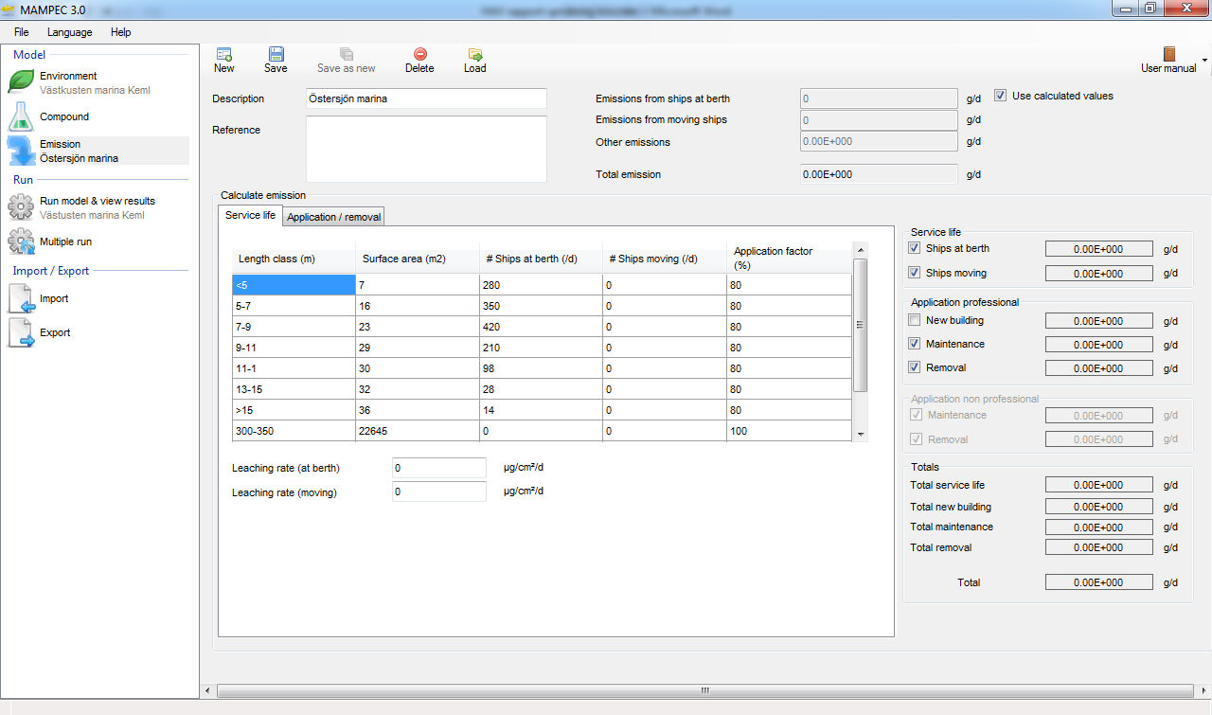Click 'Surface area (m2)' column header
The height and width of the screenshot is (715, 1212).
(418, 259)
